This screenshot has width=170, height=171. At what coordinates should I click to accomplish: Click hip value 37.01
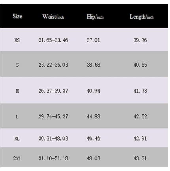tap(93, 40)
